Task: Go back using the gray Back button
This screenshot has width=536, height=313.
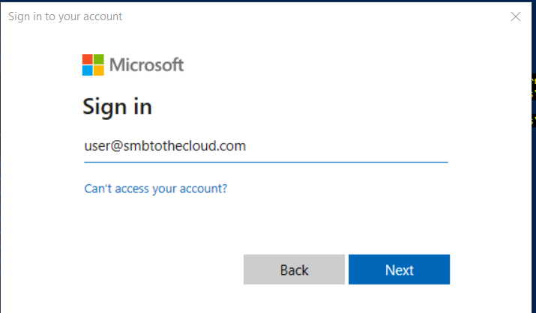Action: pos(294,270)
